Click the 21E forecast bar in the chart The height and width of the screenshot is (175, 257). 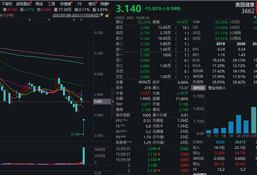click(254, 120)
